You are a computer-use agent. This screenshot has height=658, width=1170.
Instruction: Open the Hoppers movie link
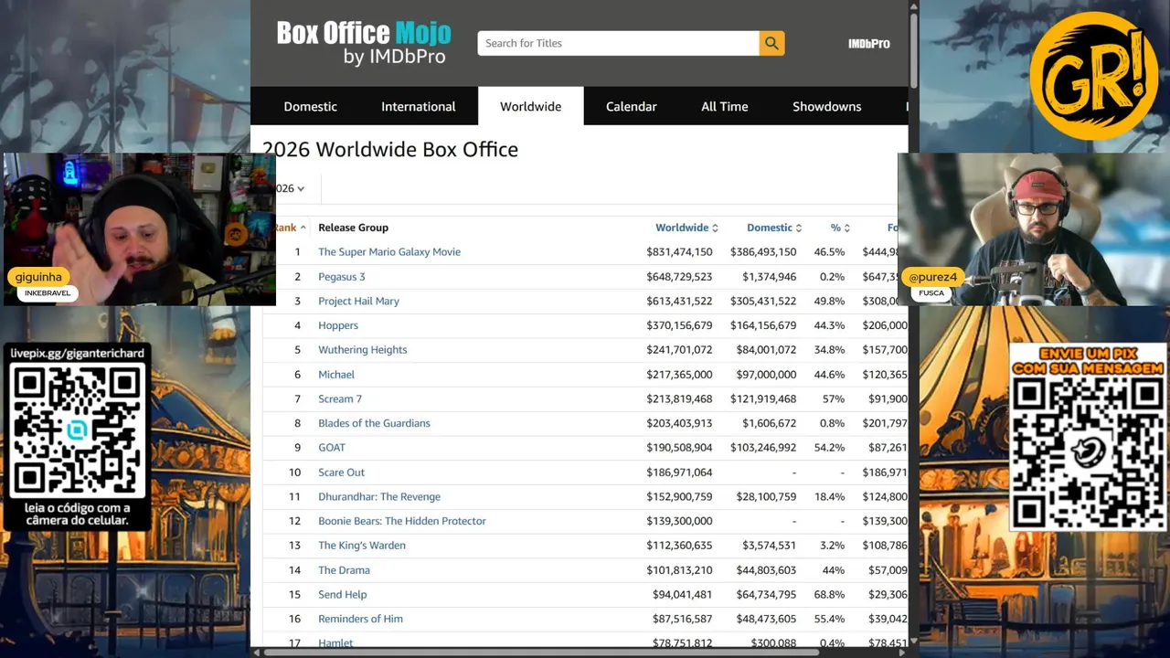[338, 325]
